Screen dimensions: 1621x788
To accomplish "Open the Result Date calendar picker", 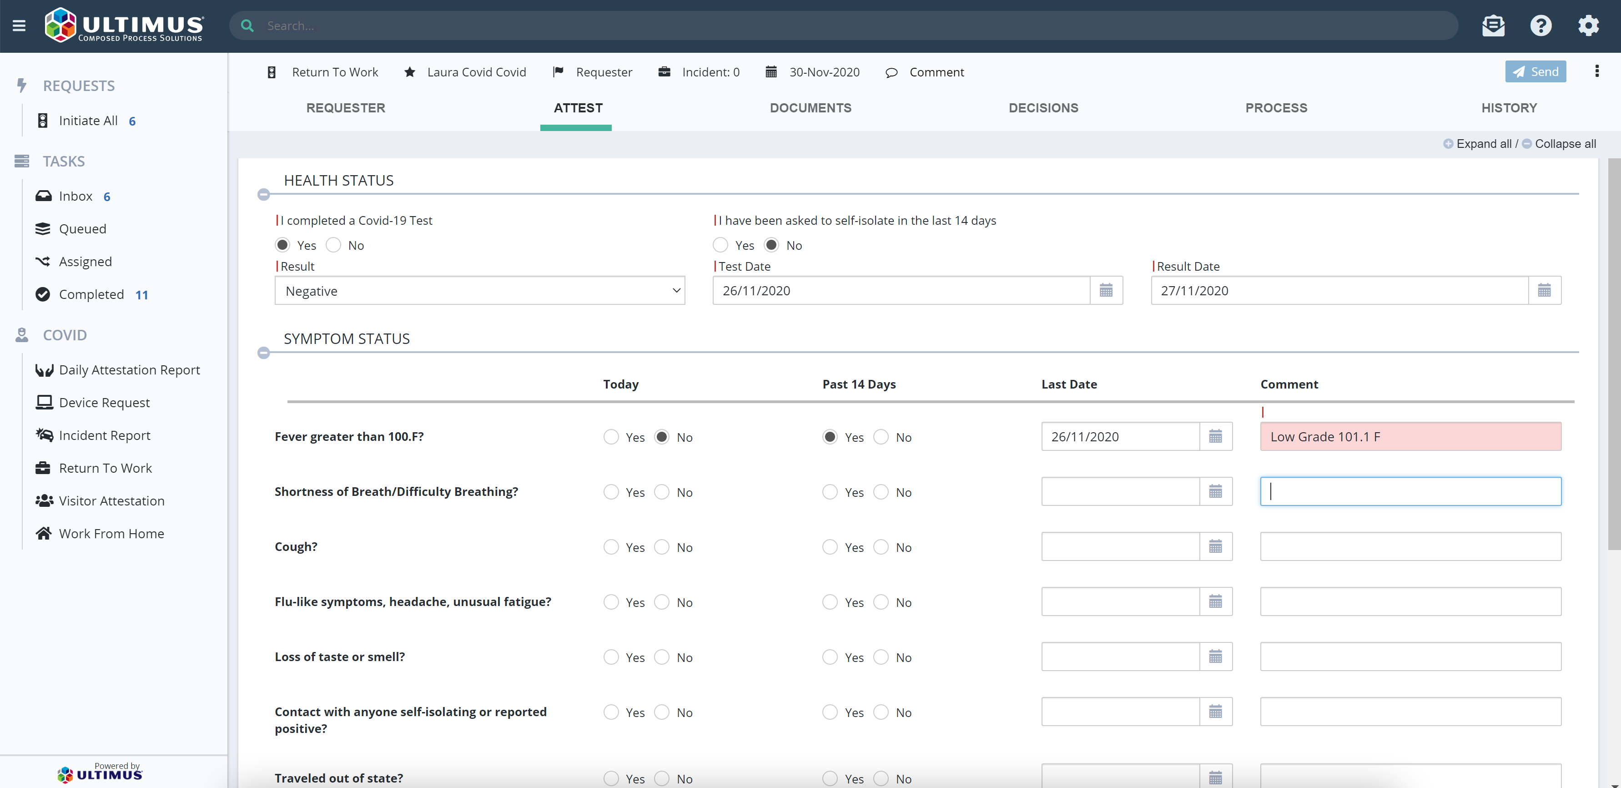I will tap(1544, 291).
